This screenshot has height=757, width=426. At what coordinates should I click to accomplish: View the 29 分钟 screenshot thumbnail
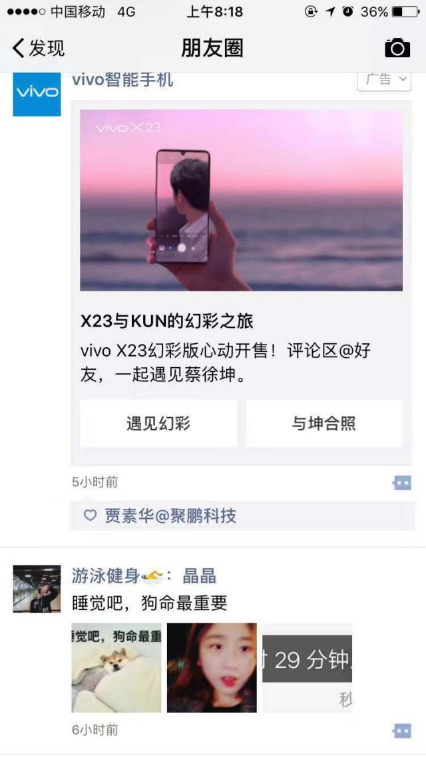tap(307, 668)
